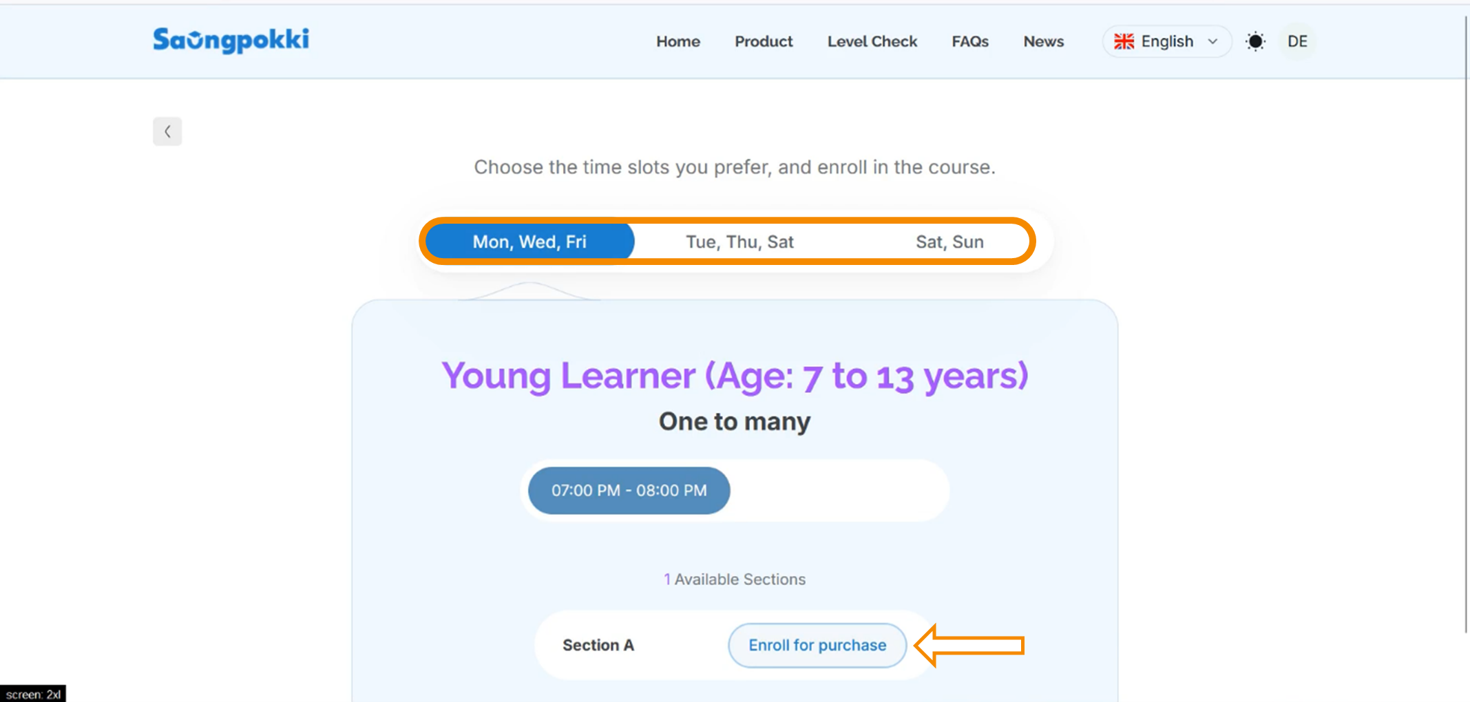The image size is (1470, 702).
Task: Choose the Sat, Sun schedule
Action: tap(949, 242)
